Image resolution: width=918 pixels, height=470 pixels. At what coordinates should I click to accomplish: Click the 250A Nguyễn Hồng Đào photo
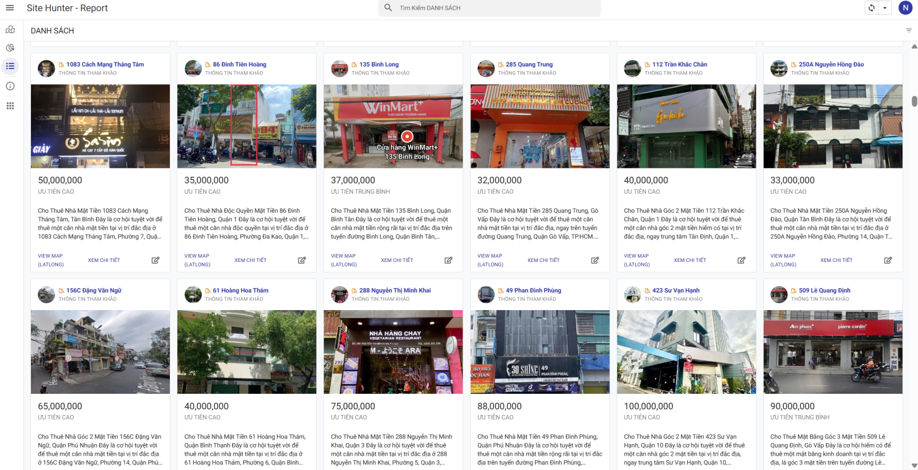(x=833, y=126)
